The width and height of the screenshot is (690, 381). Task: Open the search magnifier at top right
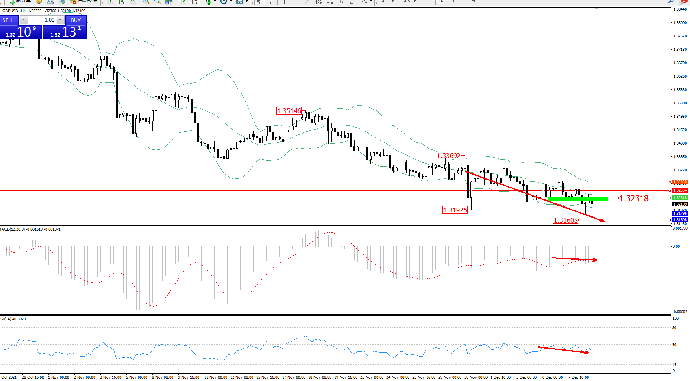point(671,2)
